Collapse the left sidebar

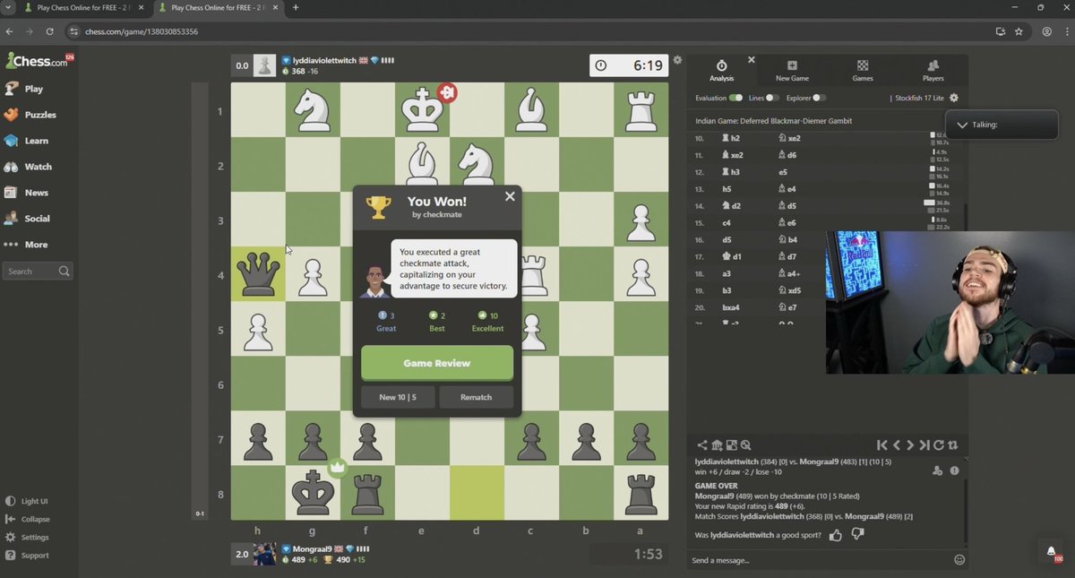coord(35,520)
